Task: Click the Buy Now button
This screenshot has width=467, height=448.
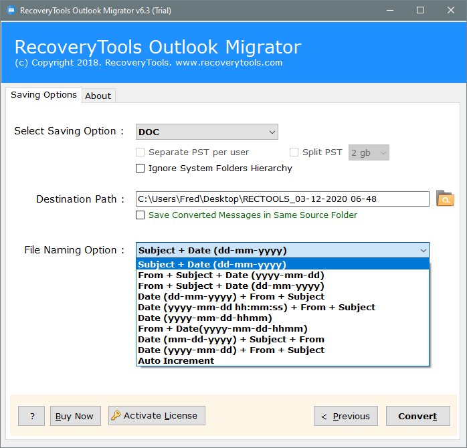Action: coord(76,416)
